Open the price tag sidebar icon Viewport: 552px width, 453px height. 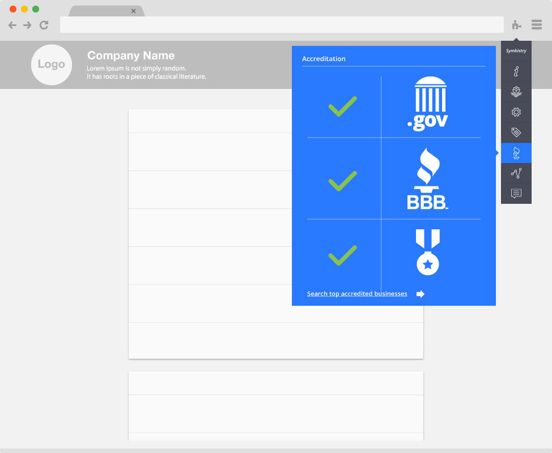(516, 133)
